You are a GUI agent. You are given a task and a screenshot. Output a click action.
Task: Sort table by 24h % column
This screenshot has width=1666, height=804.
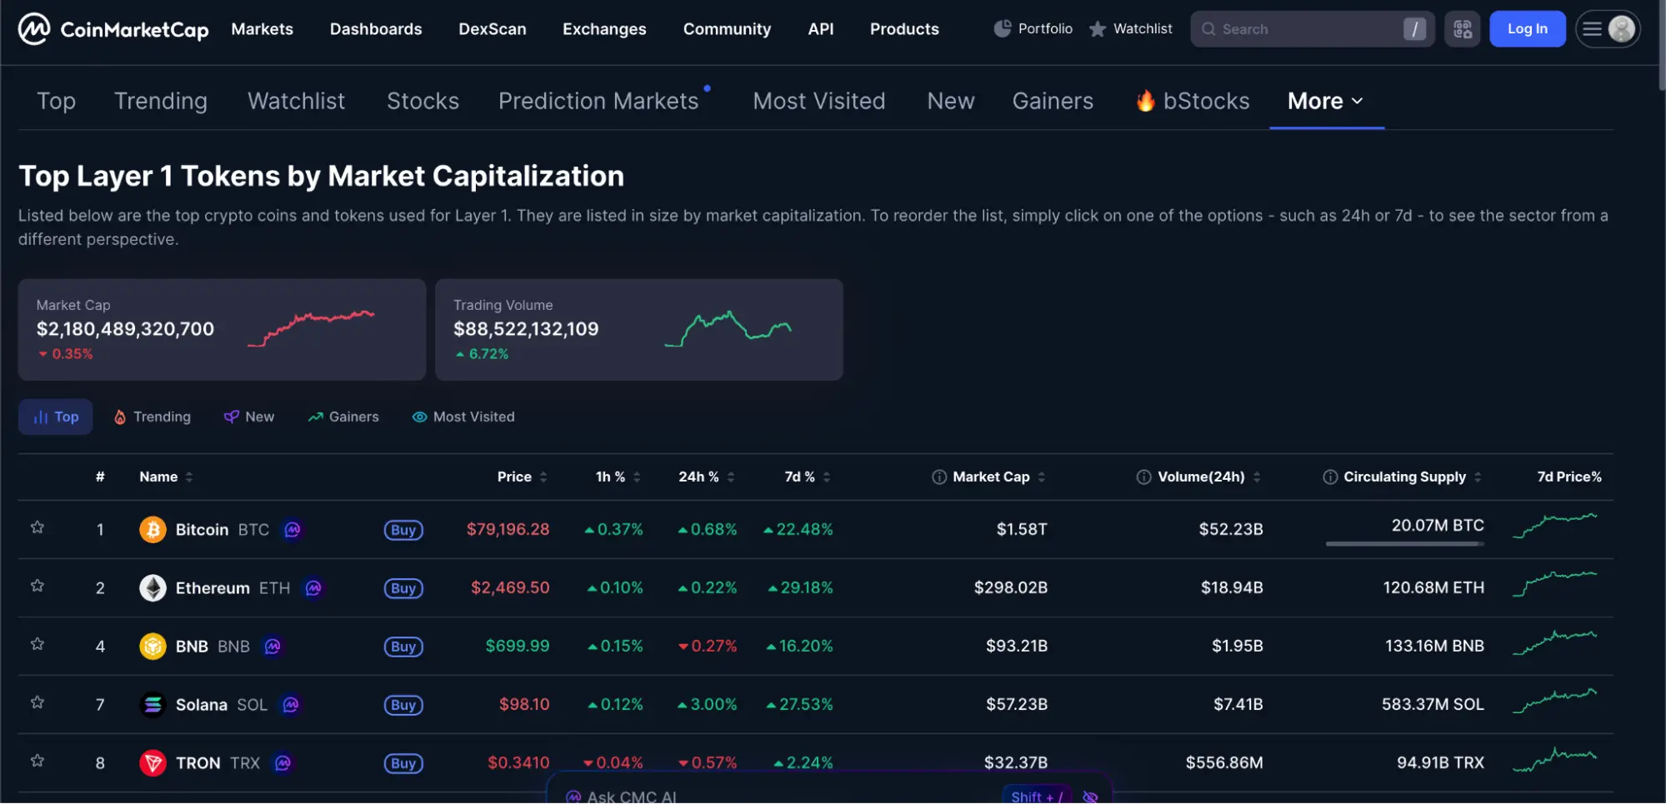[x=707, y=477]
